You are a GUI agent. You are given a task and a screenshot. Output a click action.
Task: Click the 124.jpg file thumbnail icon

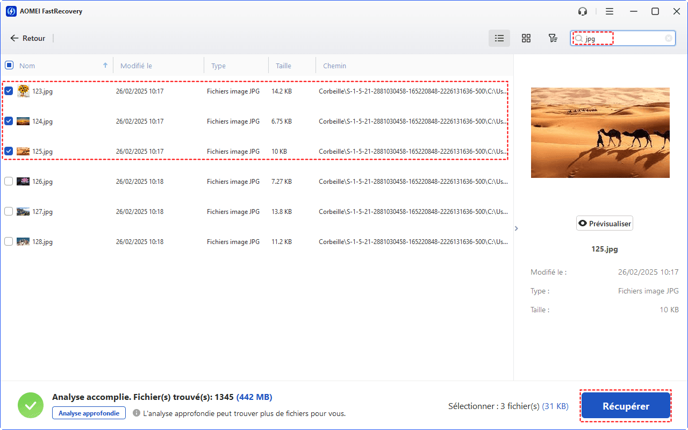pyautogui.click(x=23, y=121)
